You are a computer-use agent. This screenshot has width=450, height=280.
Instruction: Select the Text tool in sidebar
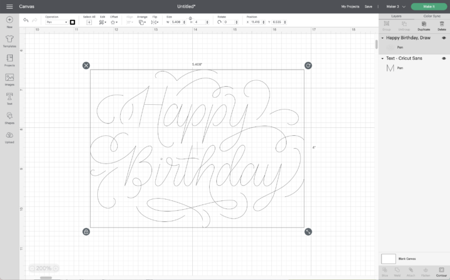pos(9,97)
